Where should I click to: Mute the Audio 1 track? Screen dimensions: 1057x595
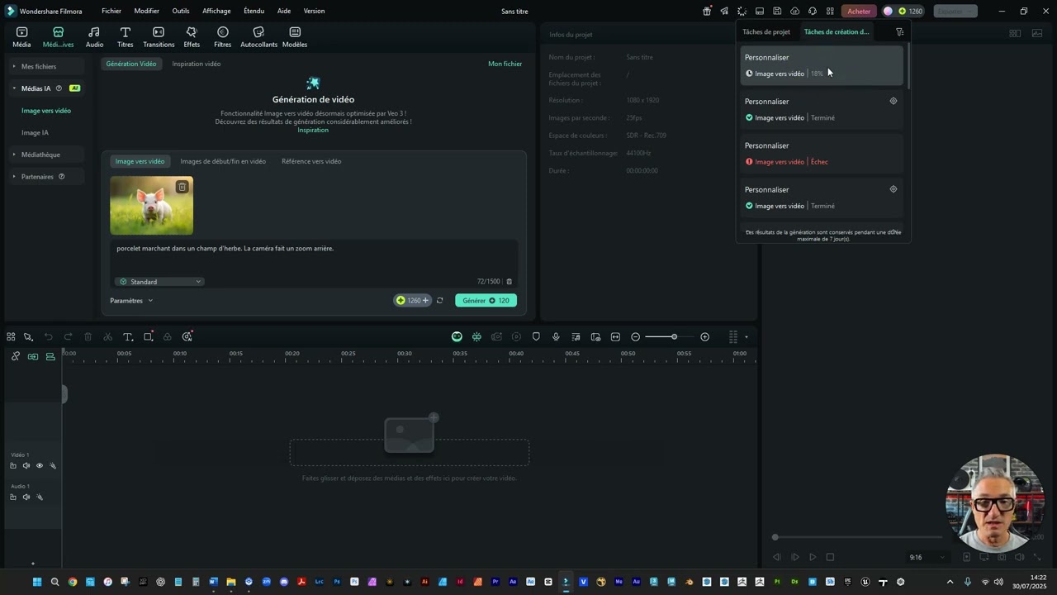point(26,497)
